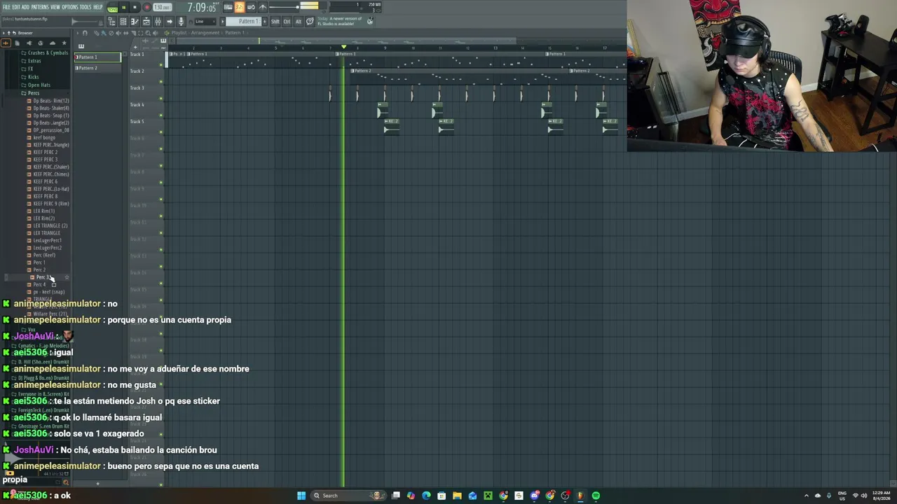The image size is (897, 504).
Task: Select Pattern 1 in the picker
Action: (97, 57)
